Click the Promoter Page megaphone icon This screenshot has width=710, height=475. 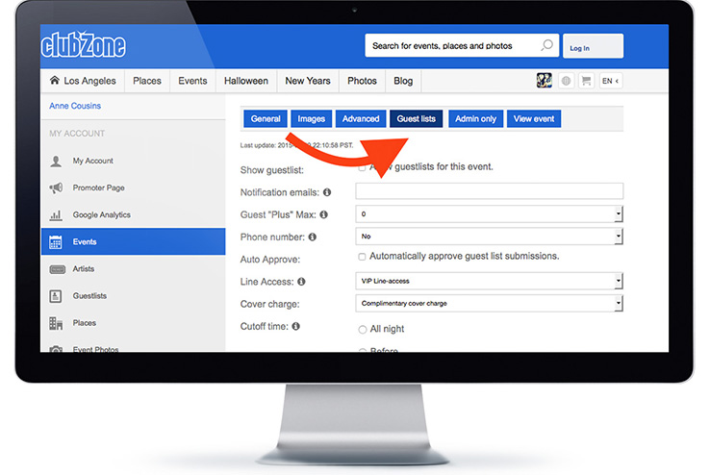[x=56, y=187]
